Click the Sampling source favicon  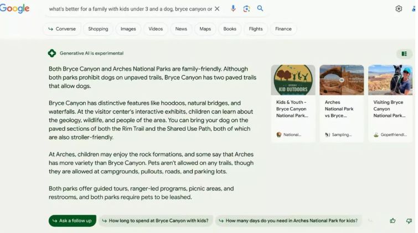pos(327,135)
